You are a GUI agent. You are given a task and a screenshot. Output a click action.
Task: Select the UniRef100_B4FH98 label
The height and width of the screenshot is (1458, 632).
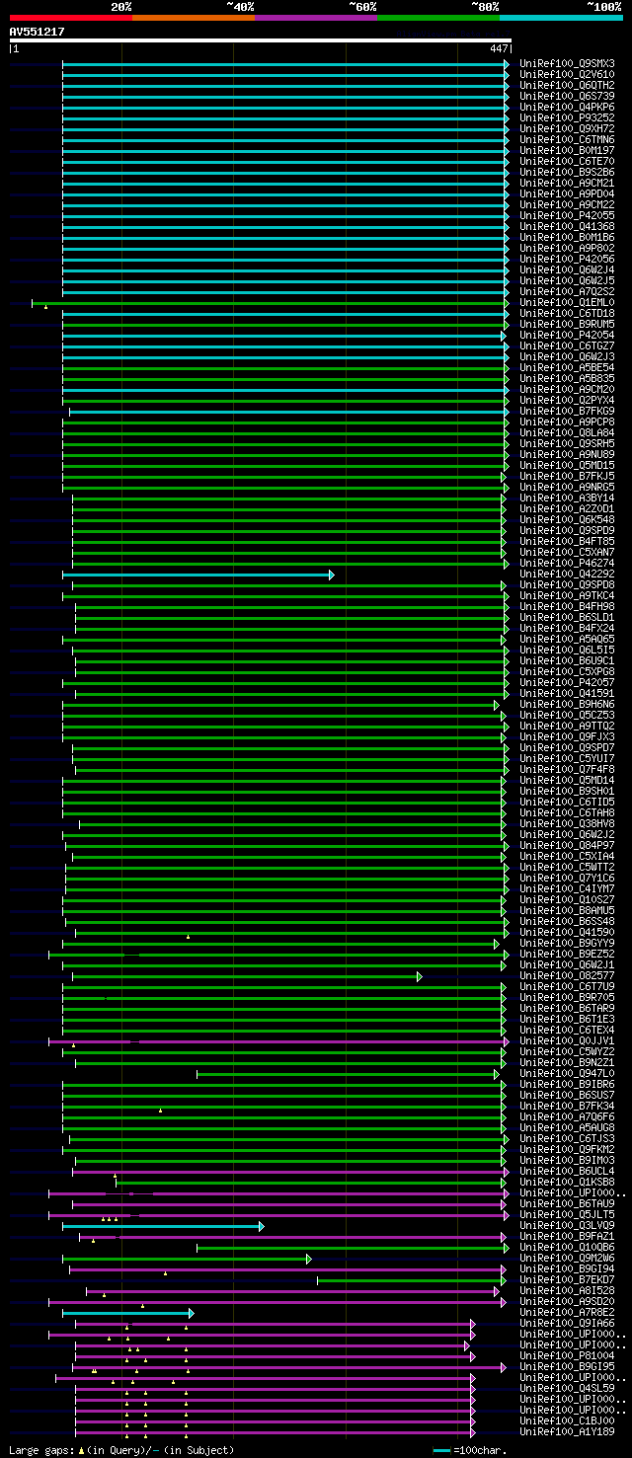[x=567, y=606]
